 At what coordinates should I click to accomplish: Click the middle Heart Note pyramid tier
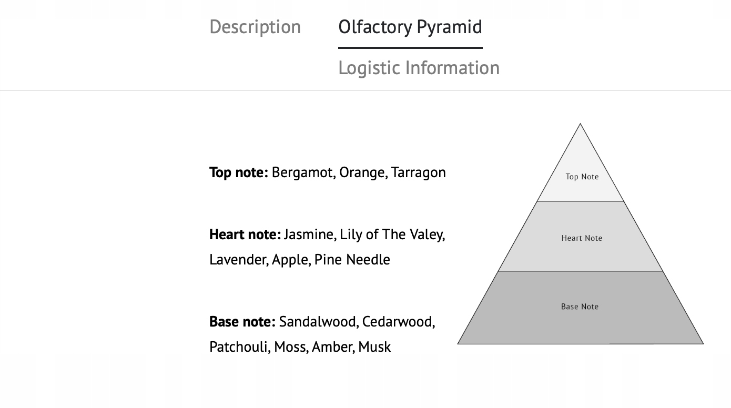click(x=581, y=238)
